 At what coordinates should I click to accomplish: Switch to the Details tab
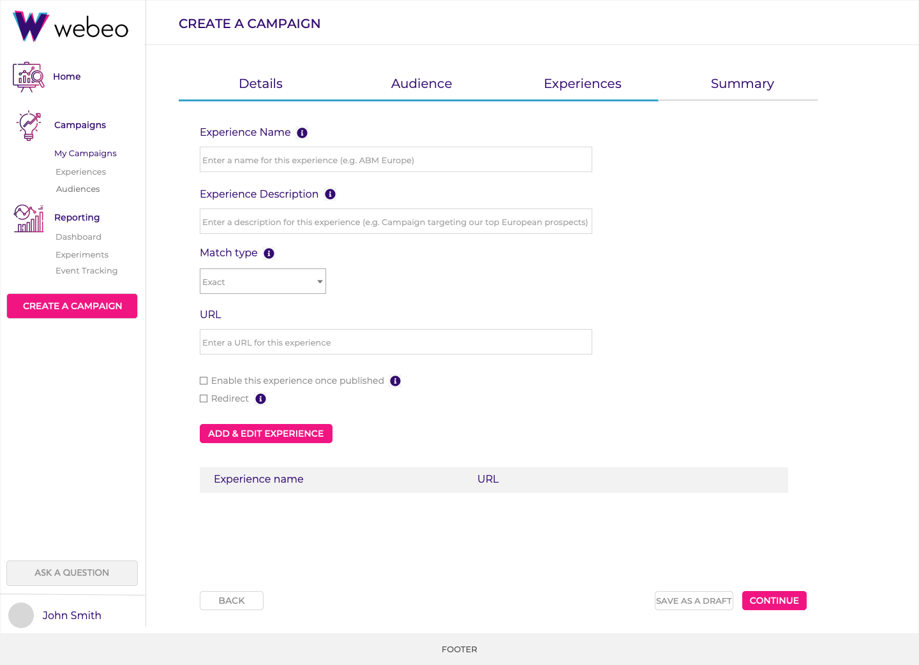tap(260, 84)
